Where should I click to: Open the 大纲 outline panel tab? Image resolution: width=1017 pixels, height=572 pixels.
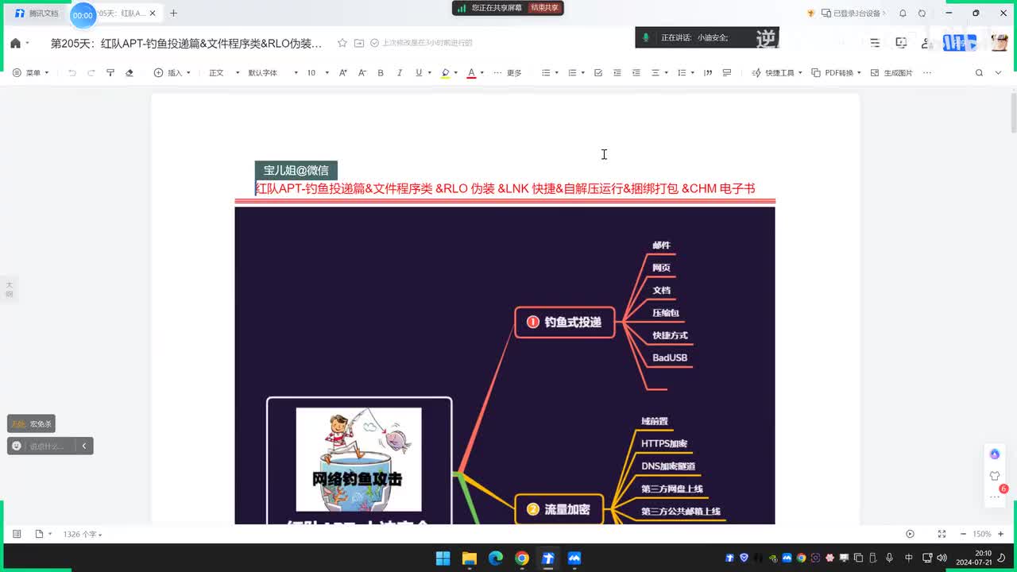pos(10,289)
